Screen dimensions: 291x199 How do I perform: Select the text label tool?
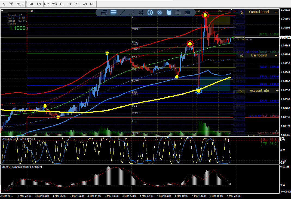pyautogui.click(x=11, y=4)
